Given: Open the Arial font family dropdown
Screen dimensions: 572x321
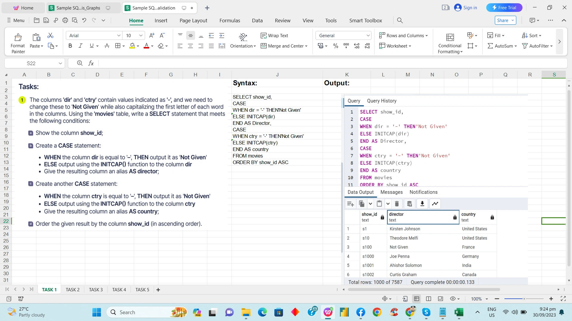Looking at the screenshot, I should 119,35.
